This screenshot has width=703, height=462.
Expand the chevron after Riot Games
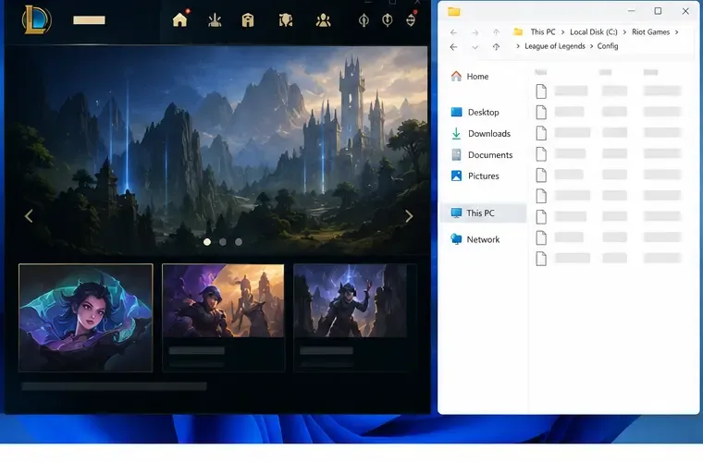(676, 32)
